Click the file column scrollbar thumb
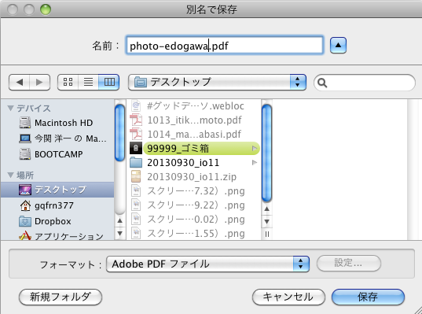 point(266,153)
